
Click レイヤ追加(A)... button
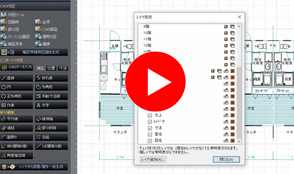click(x=153, y=160)
